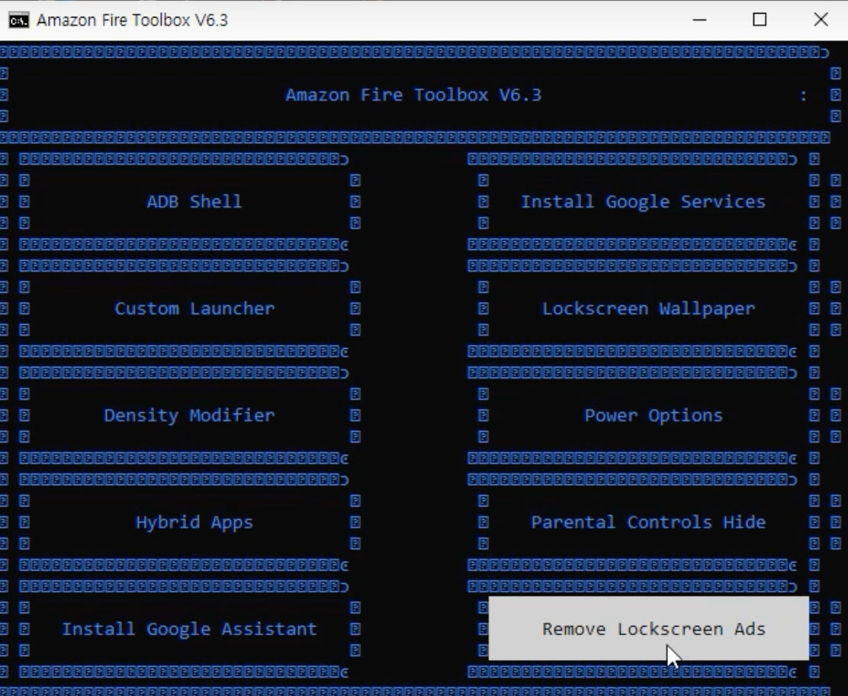Select Parental Controls Hide
The width and height of the screenshot is (848, 696).
tap(648, 522)
